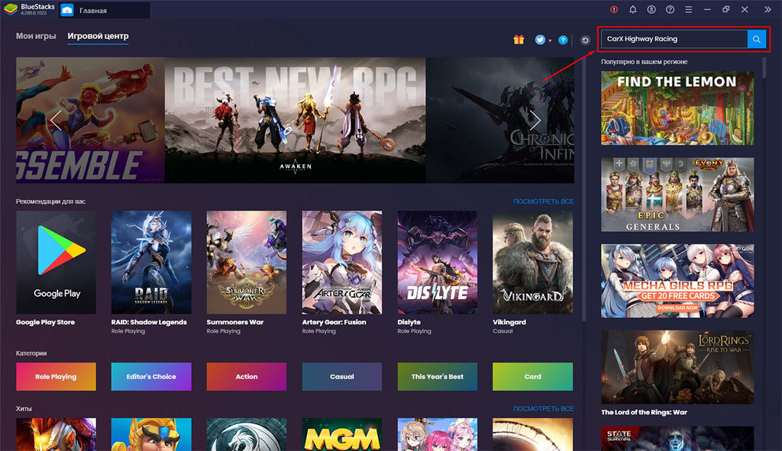
Task: Open the Mecha Girls RPG banner
Action: tap(677, 281)
